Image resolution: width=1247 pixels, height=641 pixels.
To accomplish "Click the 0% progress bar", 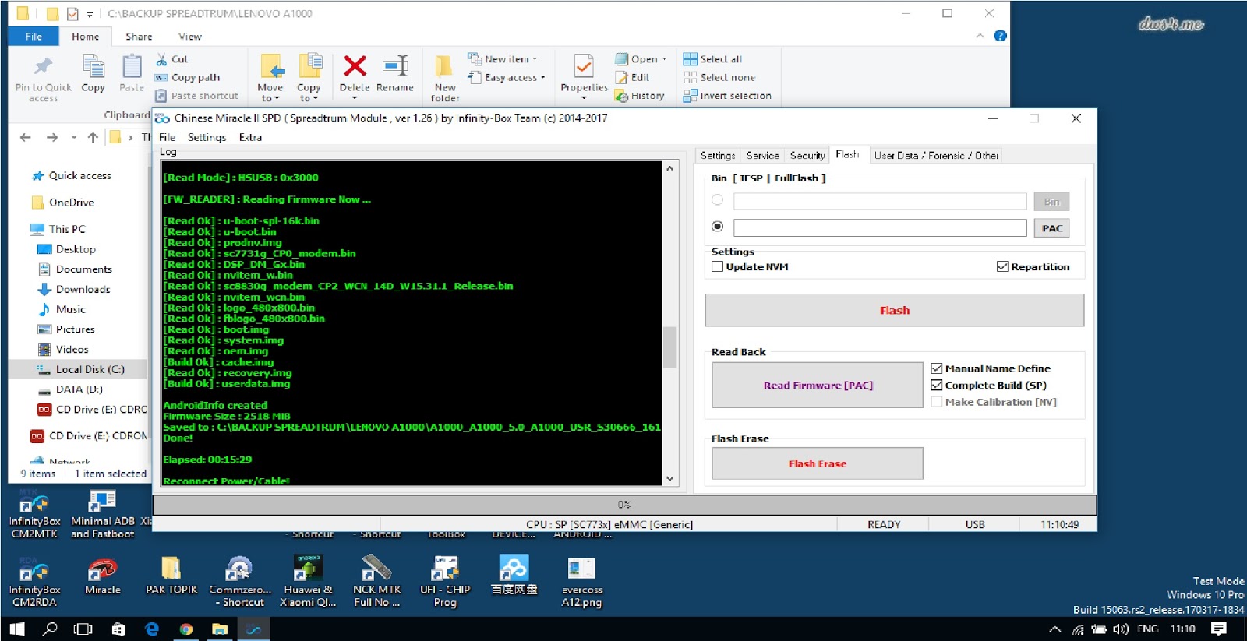I will point(624,505).
